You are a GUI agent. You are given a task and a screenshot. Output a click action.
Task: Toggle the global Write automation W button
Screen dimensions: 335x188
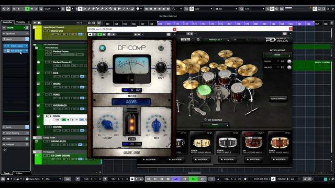point(31,9)
